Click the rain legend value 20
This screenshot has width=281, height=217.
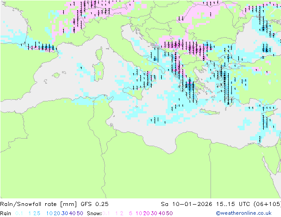tap(57, 213)
